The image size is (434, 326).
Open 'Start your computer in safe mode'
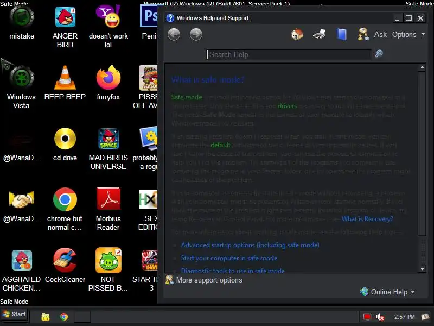[229, 258]
